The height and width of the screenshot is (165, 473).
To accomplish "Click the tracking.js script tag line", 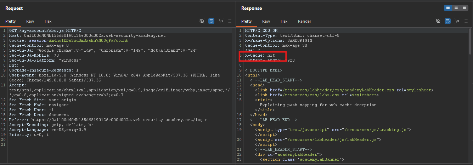I will [x=333, y=130].
